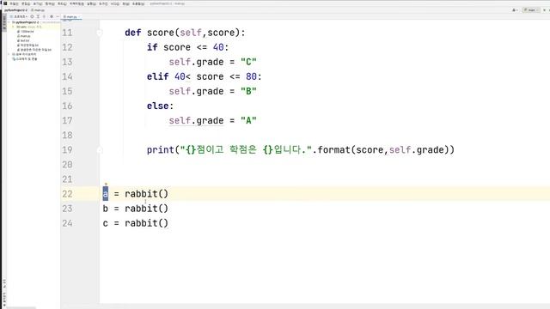Viewport: 550px width, 309px height.
Task: Click the text self.grade = "C"
Action: point(212,62)
